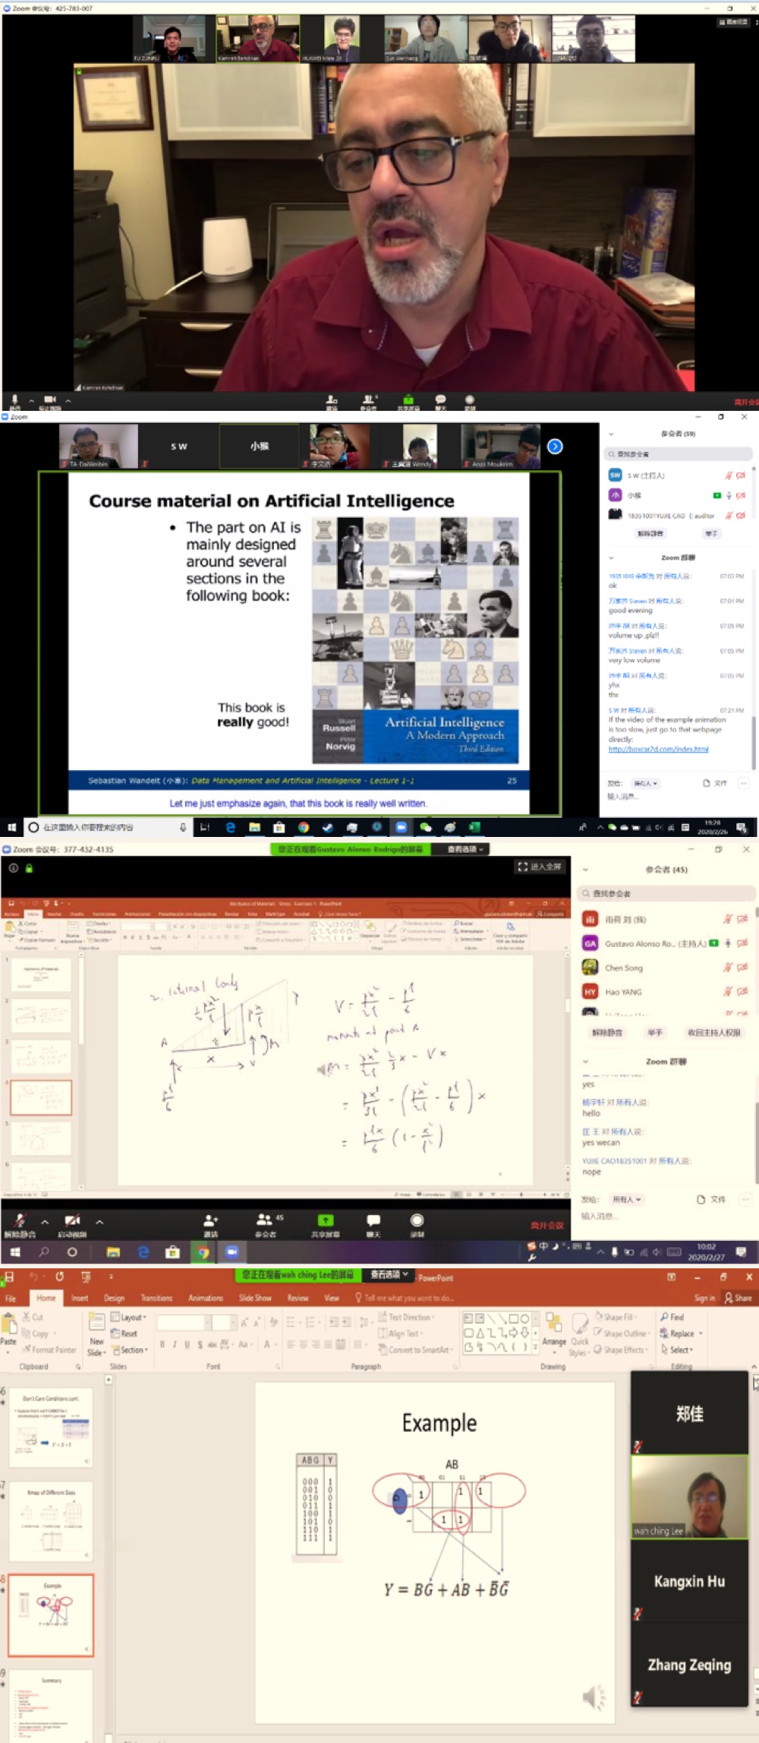Image resolution: width=759 pixels, height=1743 pixels.
Task: Click Reset in the PowerPoint Slides group
Action: (x=124, y=1333)
